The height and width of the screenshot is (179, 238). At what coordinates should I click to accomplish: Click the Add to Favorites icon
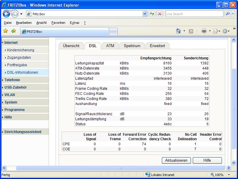click(x=13, y=31)
